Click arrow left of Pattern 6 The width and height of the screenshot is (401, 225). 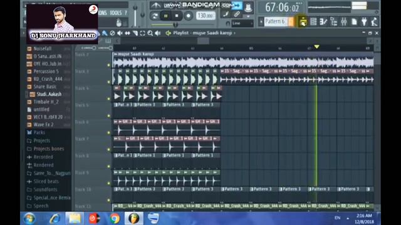(x=261, y=22)
